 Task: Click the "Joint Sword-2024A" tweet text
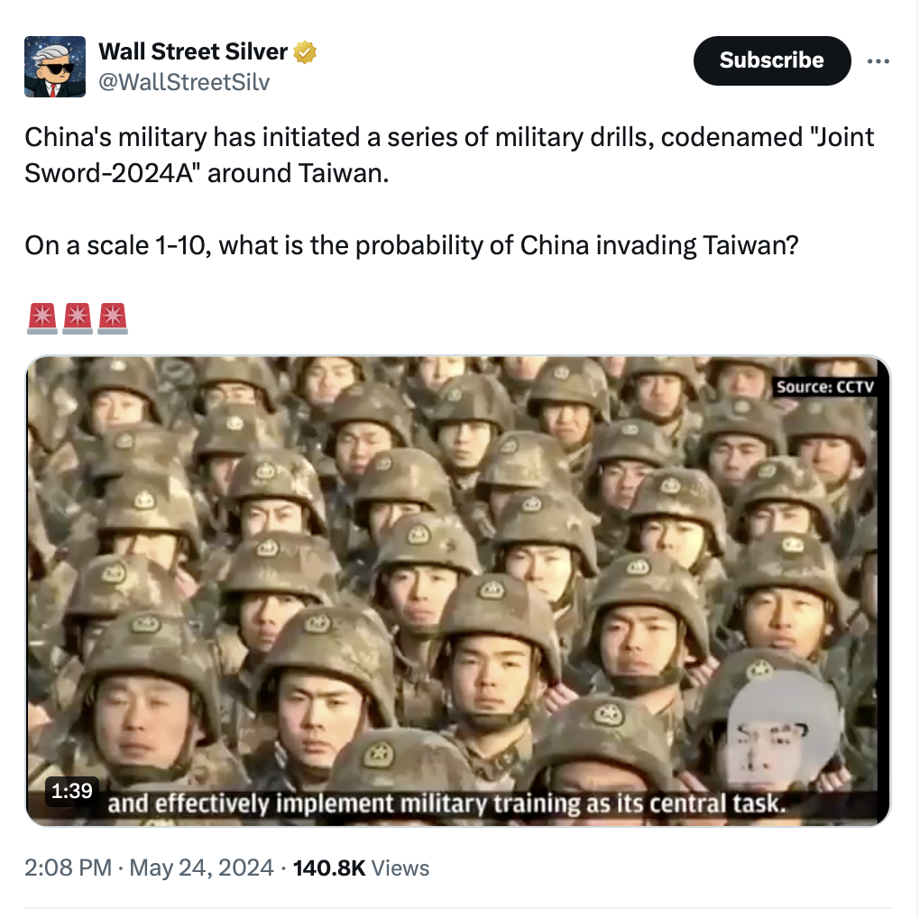point(449,155)
